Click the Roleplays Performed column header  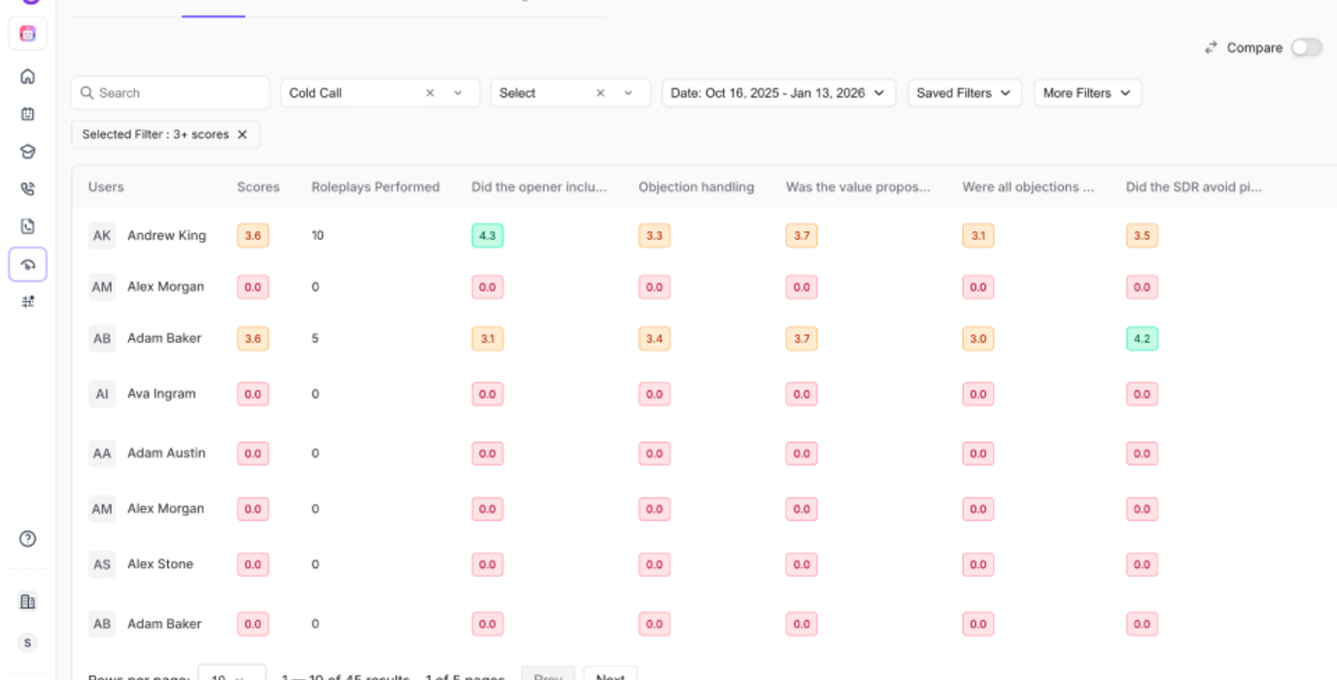coord(375,187)
